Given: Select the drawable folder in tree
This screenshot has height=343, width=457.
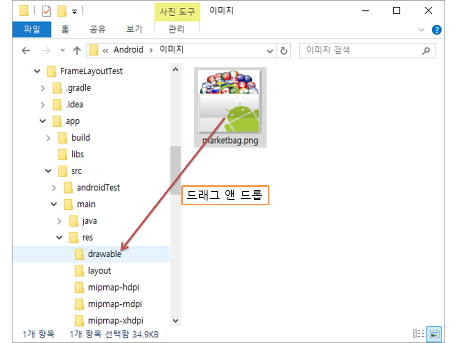Looking at the screenshot, I should pyautogui.click(x=104, y=254).
